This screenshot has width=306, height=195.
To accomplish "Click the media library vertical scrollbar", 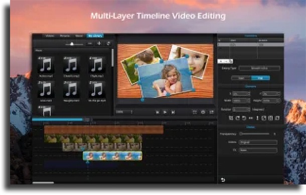I will pos(112,58).
